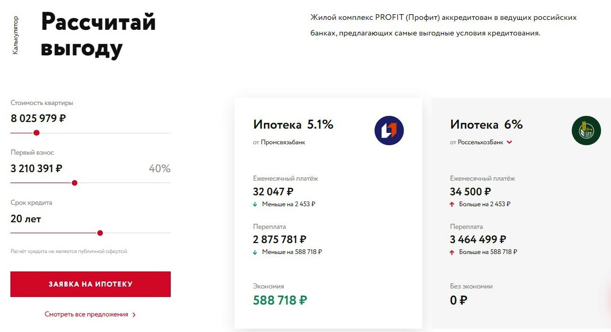Click red up arrow beside overpayment difference
This screenshot has width=611, height=332.
click(452, 252)
